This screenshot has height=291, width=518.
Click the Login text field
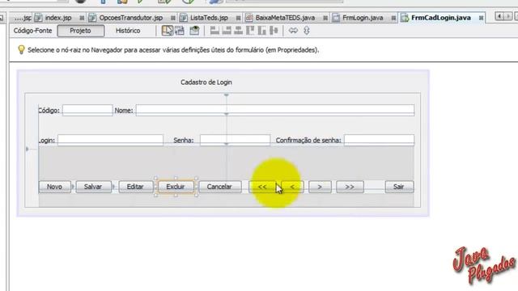(x=110, y=140)
